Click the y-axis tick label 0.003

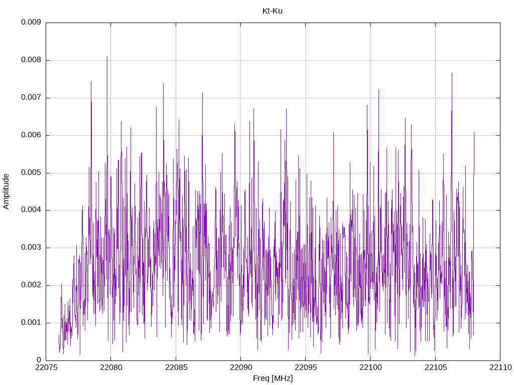pos(31,248)
